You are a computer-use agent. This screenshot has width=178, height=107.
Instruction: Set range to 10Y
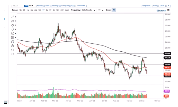(x=58, y=10)
